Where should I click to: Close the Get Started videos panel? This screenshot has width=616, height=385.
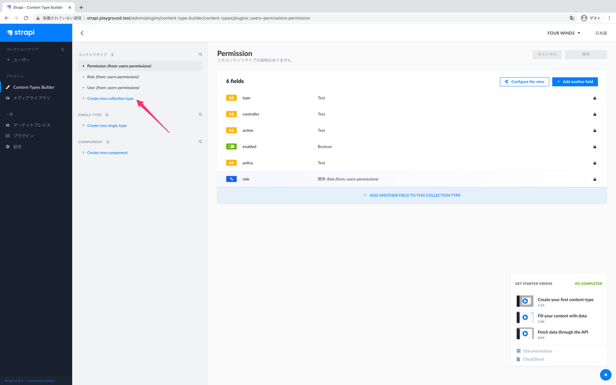click(606, 375)
